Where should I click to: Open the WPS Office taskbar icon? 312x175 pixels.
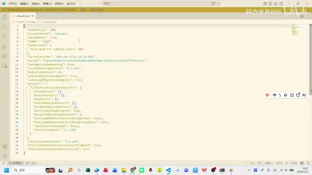pos(204,170)
